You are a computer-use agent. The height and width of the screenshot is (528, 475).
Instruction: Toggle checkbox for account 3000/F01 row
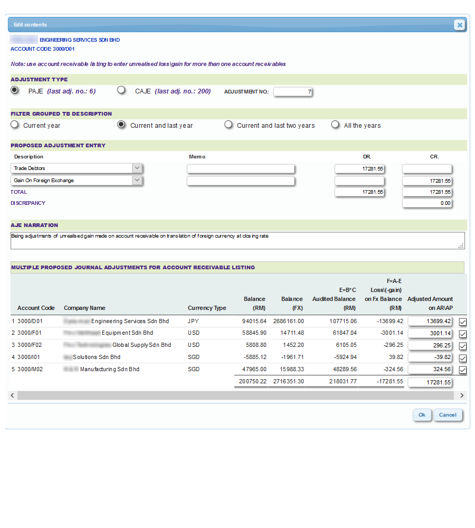pyautogui.click(x=463, y=334)
